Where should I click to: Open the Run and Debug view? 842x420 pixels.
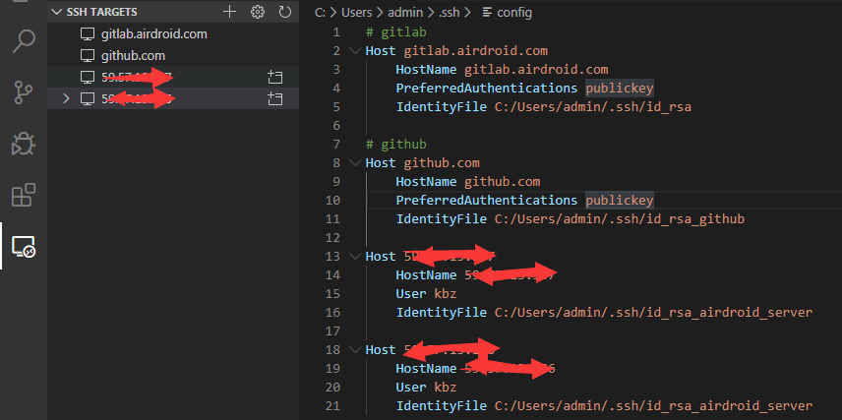pos(24,144)
